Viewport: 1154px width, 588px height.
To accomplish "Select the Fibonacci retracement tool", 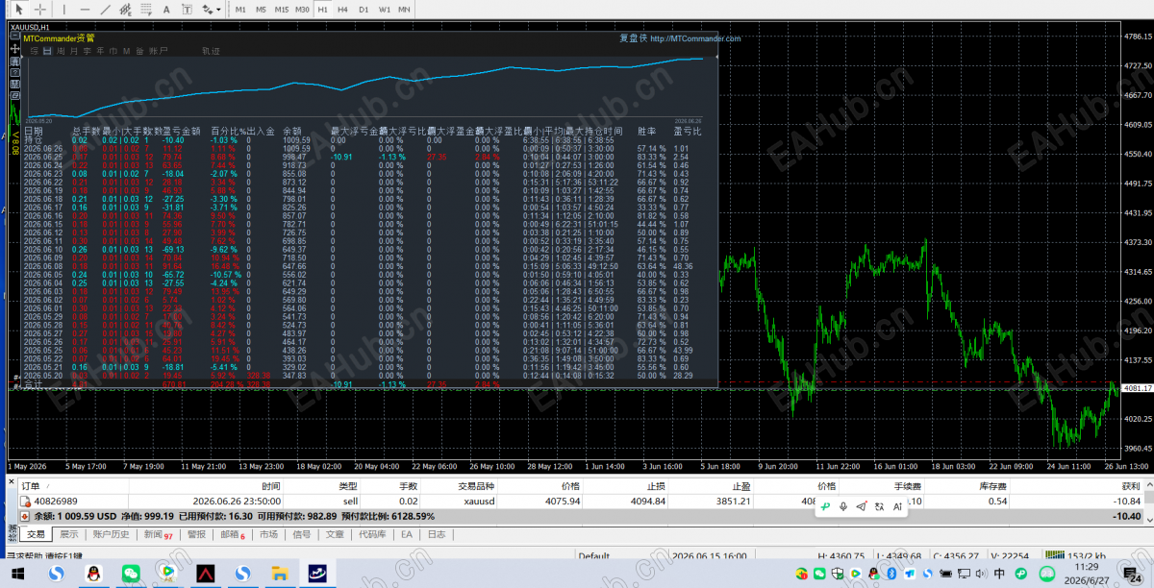I will click(x=145, y=10).
